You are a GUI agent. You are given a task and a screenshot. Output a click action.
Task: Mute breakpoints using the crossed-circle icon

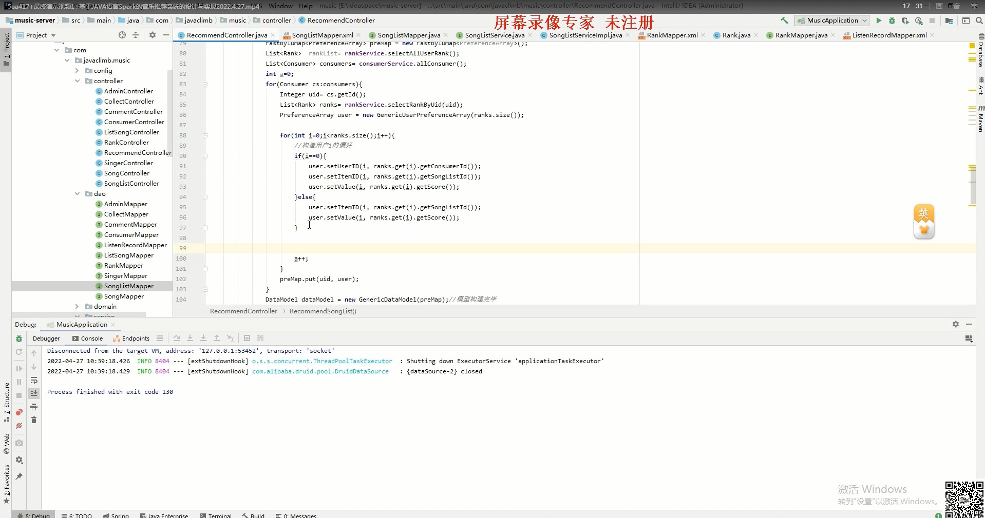(x=19, y=425)
